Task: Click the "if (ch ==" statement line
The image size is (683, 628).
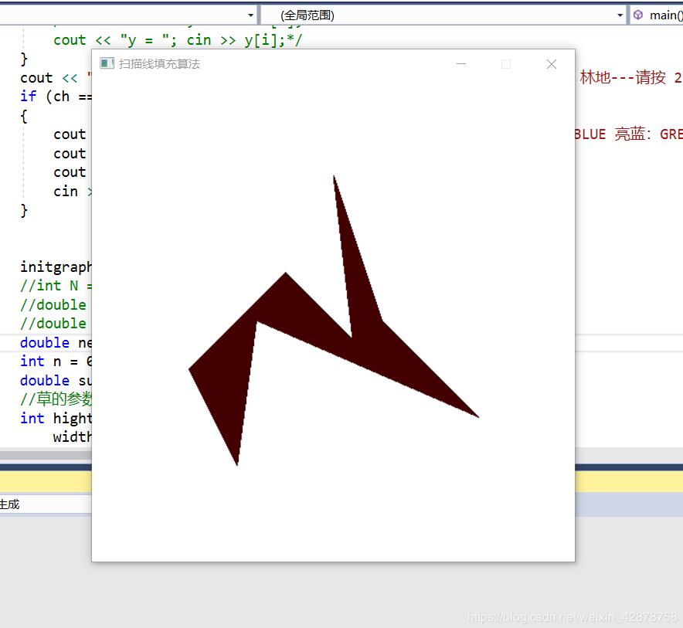Action: tap(56, 97)
